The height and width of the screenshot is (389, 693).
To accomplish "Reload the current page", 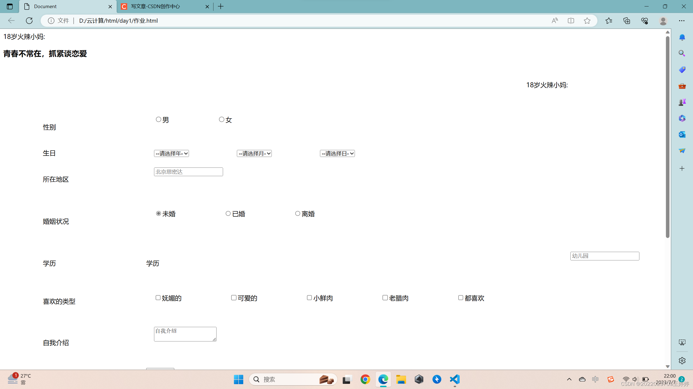I will pos(29,21).
